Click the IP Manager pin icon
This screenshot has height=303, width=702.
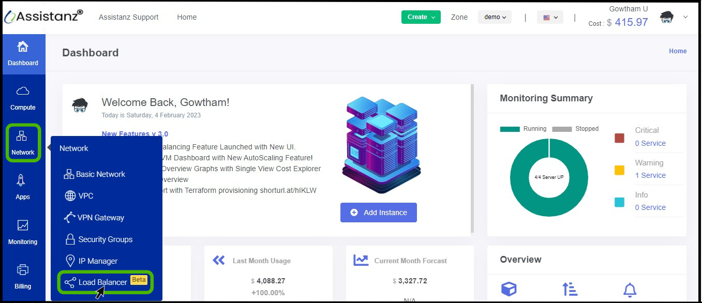[70, 261]
